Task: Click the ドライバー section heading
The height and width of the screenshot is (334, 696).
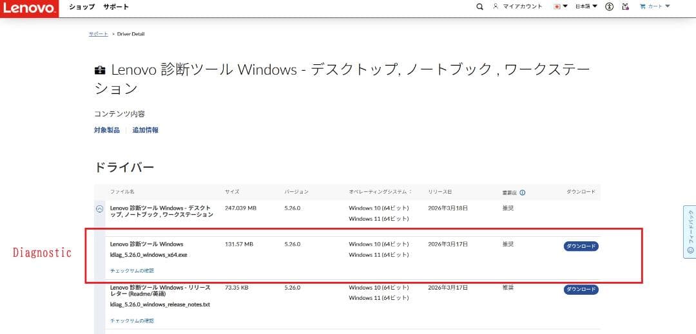Action: pos(124,167)
